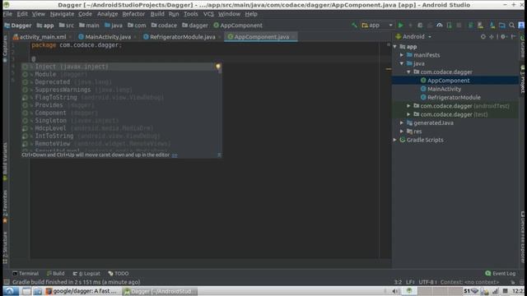Click the '>>' link in completion hint
527x296 pixels.
click(175, 155)
